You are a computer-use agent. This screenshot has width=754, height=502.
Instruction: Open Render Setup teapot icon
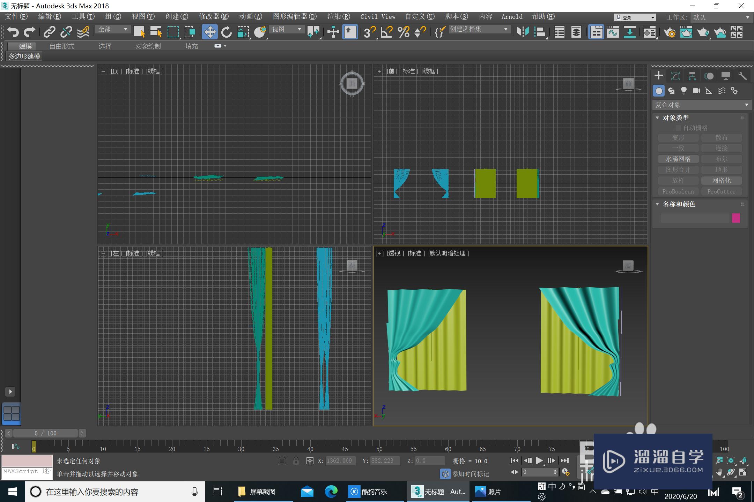point(670,32)
